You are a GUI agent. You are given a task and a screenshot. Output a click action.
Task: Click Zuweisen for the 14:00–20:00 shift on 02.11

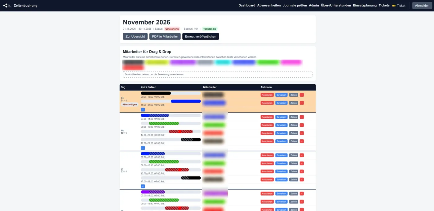click(281, 133)
